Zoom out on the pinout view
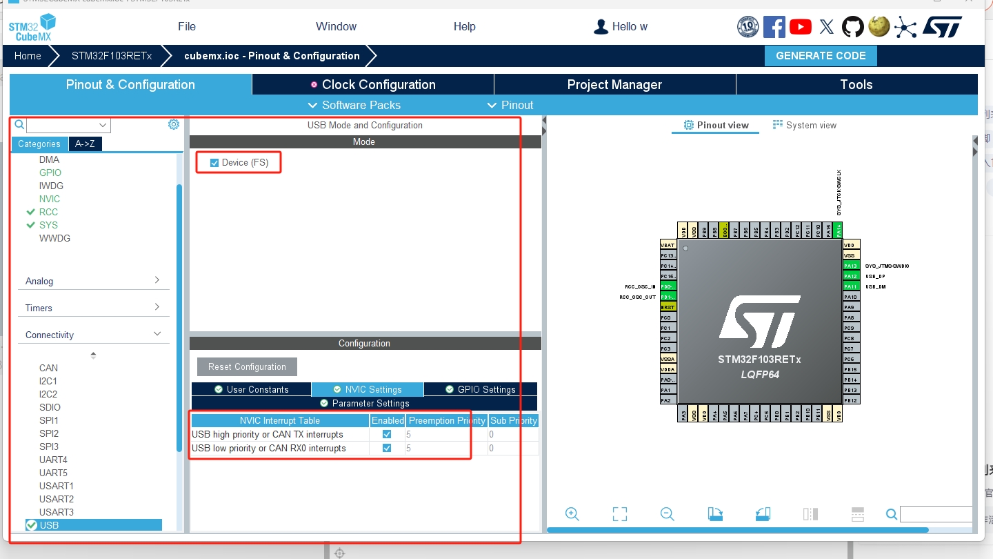 pos(667,513)
